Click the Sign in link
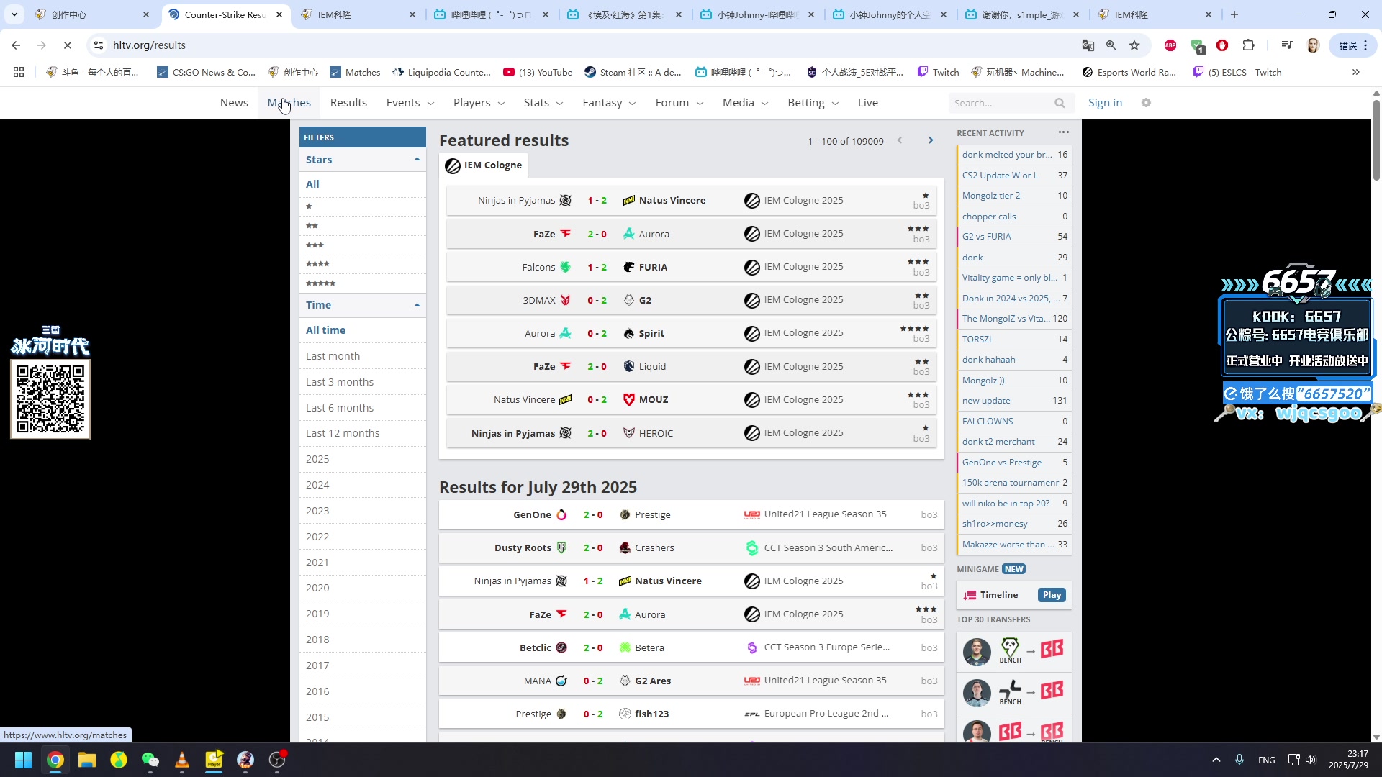The width and height of the screenshot is (1382, 777). pyautogui.click(x=1105, y=103)
